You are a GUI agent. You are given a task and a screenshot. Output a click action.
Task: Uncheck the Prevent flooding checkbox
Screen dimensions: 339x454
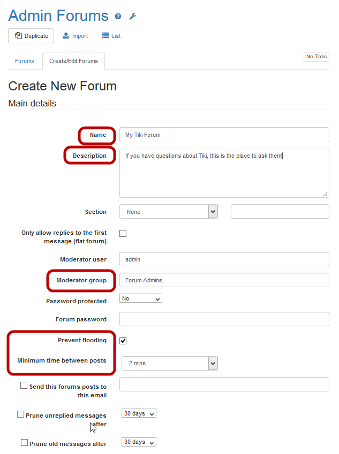123,341
